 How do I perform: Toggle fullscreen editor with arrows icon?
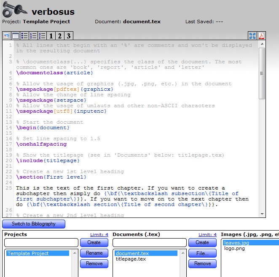coord(252,36)
